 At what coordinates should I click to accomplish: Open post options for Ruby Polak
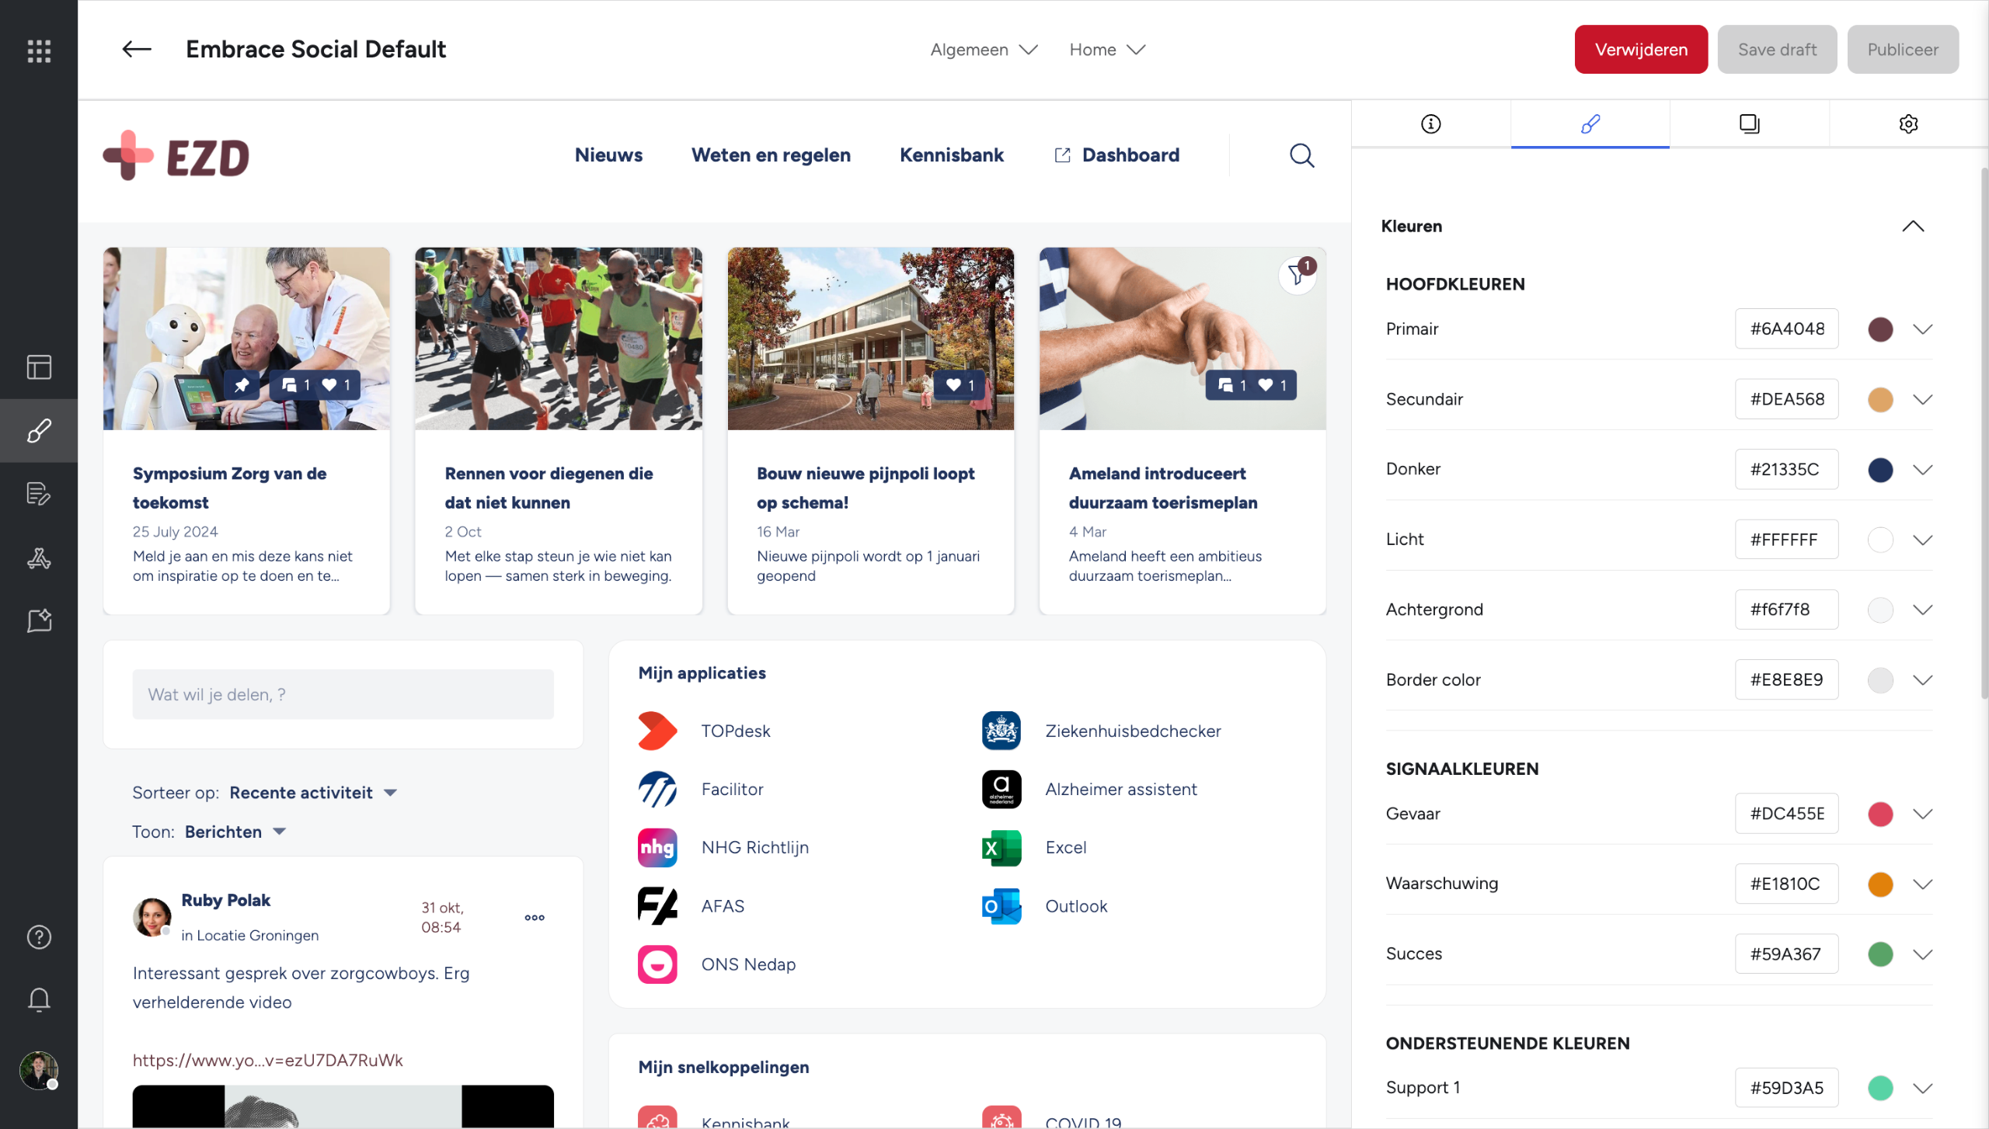tap(535, 918)
